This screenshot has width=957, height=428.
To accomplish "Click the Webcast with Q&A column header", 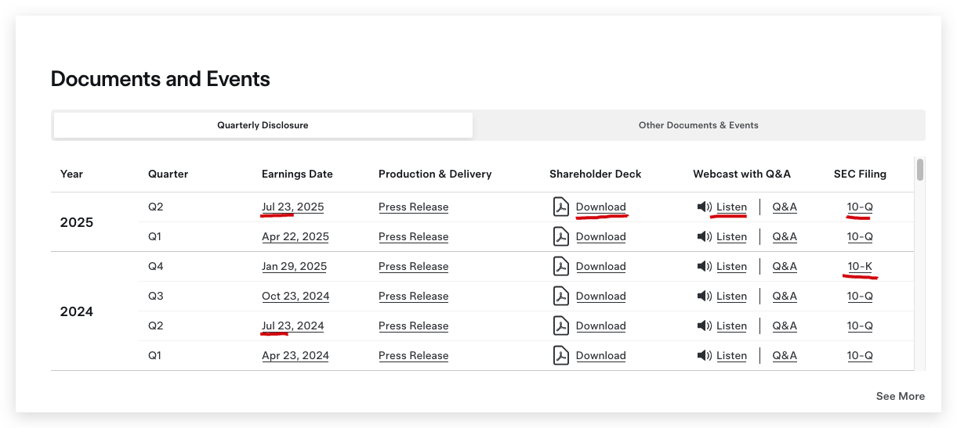I will [741, 174].
